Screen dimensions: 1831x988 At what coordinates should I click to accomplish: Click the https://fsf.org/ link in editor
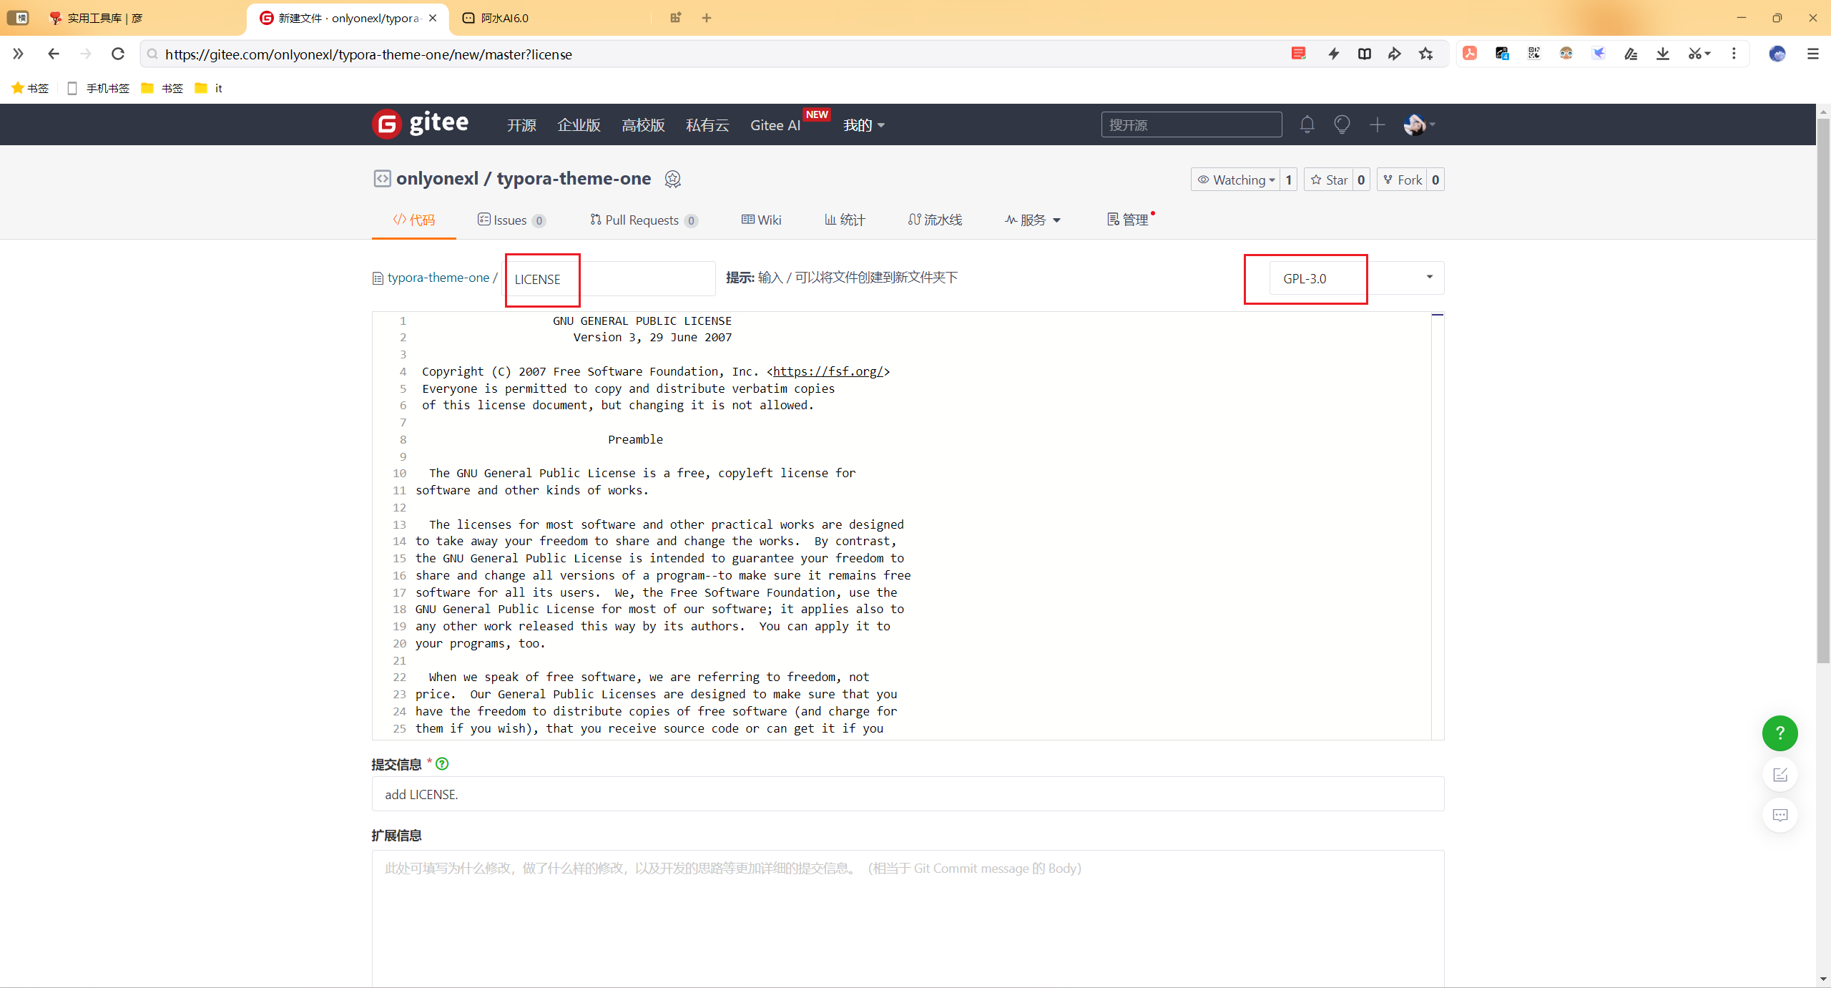click(x=828, y=371)
